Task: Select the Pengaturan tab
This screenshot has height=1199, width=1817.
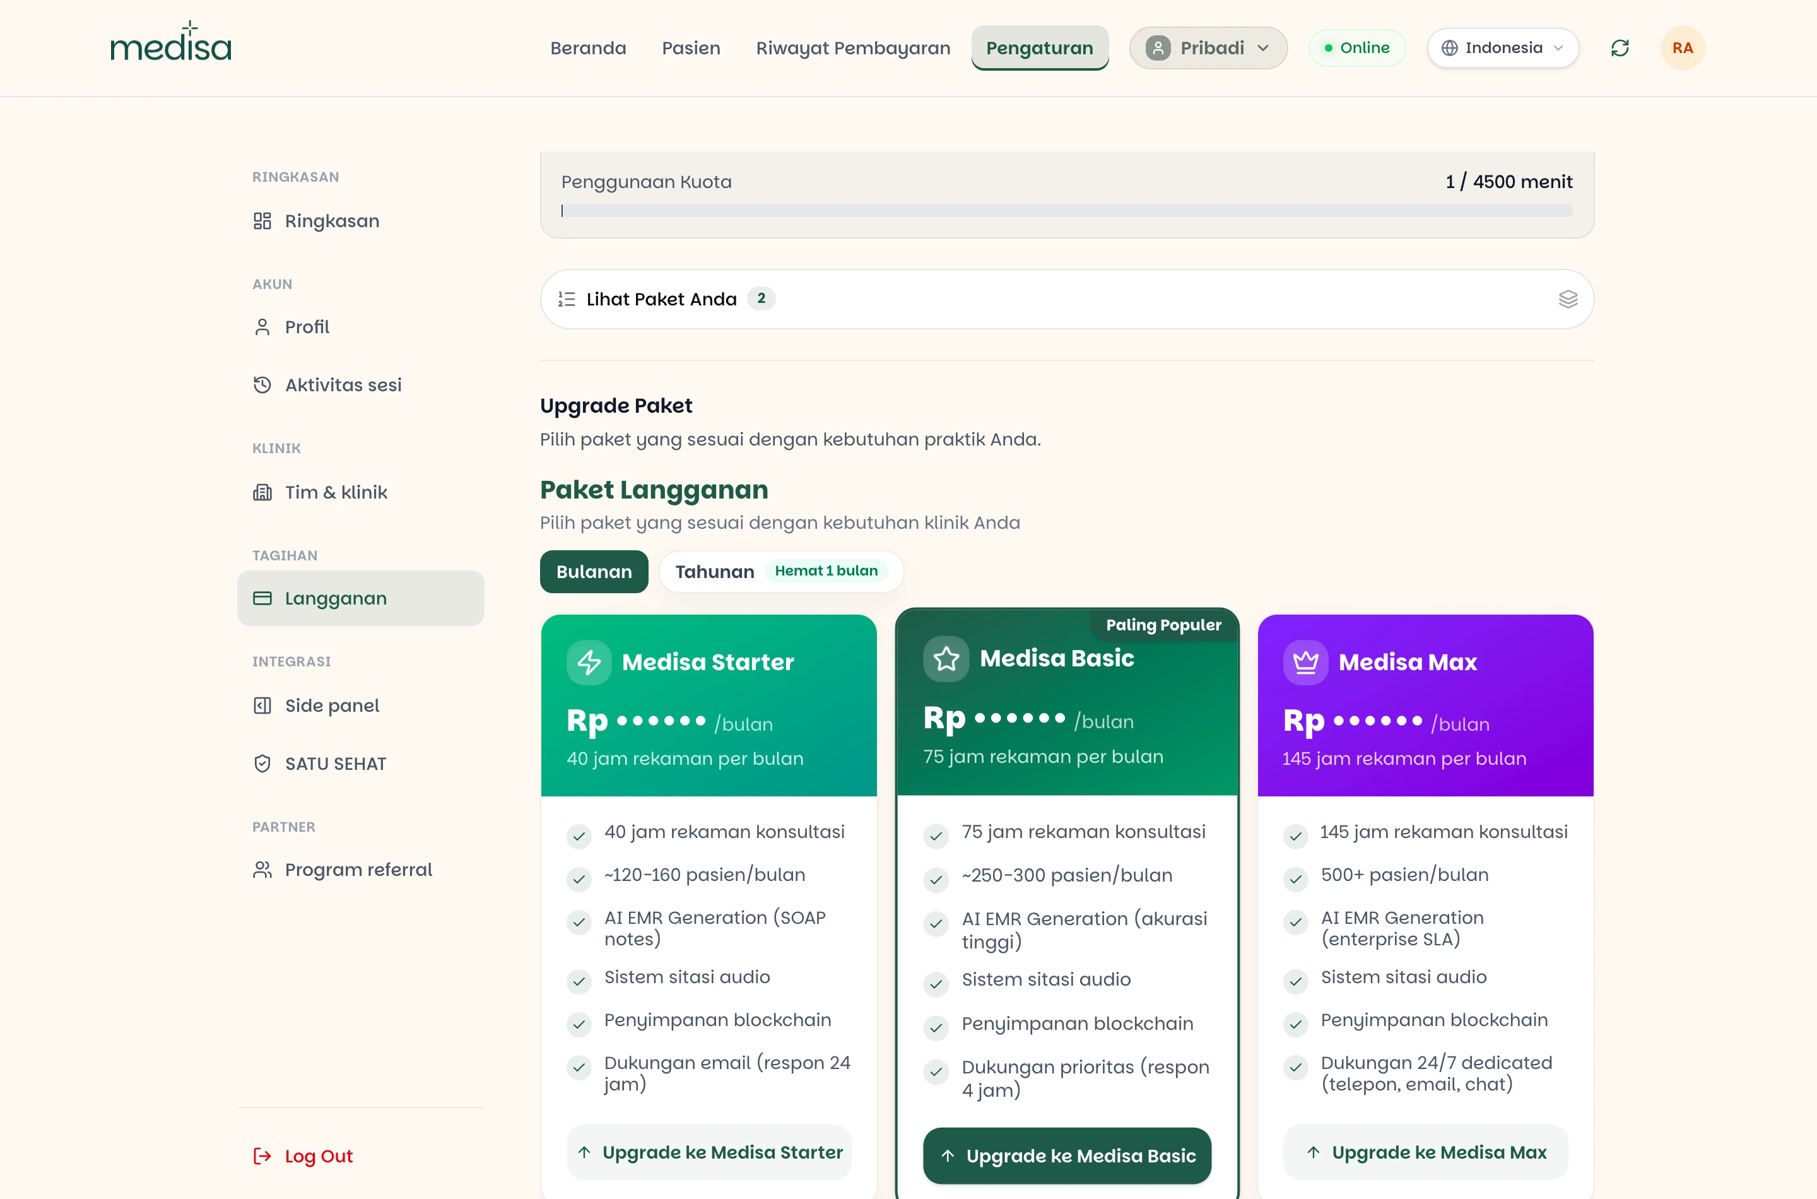Action: [1040, 48]
